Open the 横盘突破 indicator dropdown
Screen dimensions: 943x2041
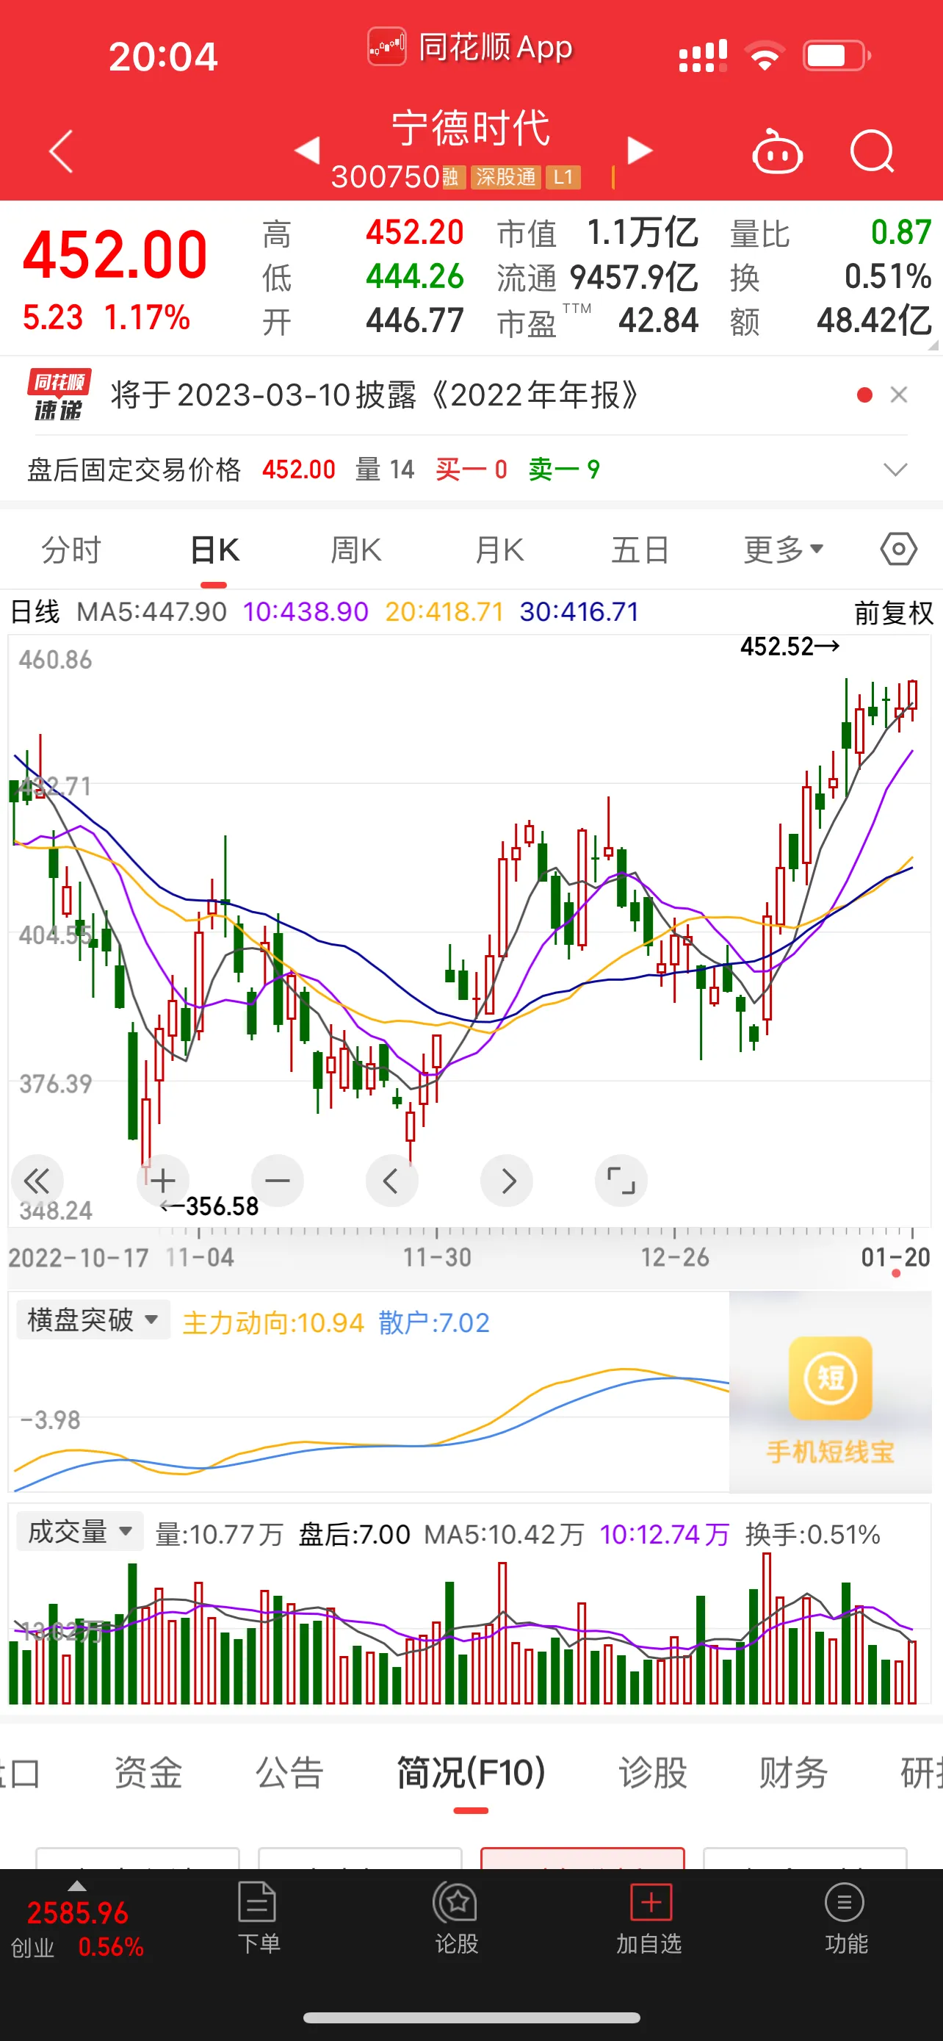[93, 1320]
